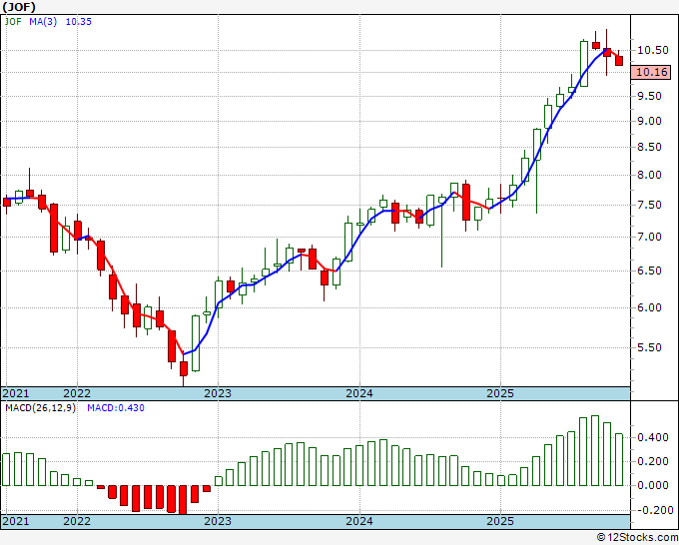Click 2021 on the price chart timeline

point(16,393)
